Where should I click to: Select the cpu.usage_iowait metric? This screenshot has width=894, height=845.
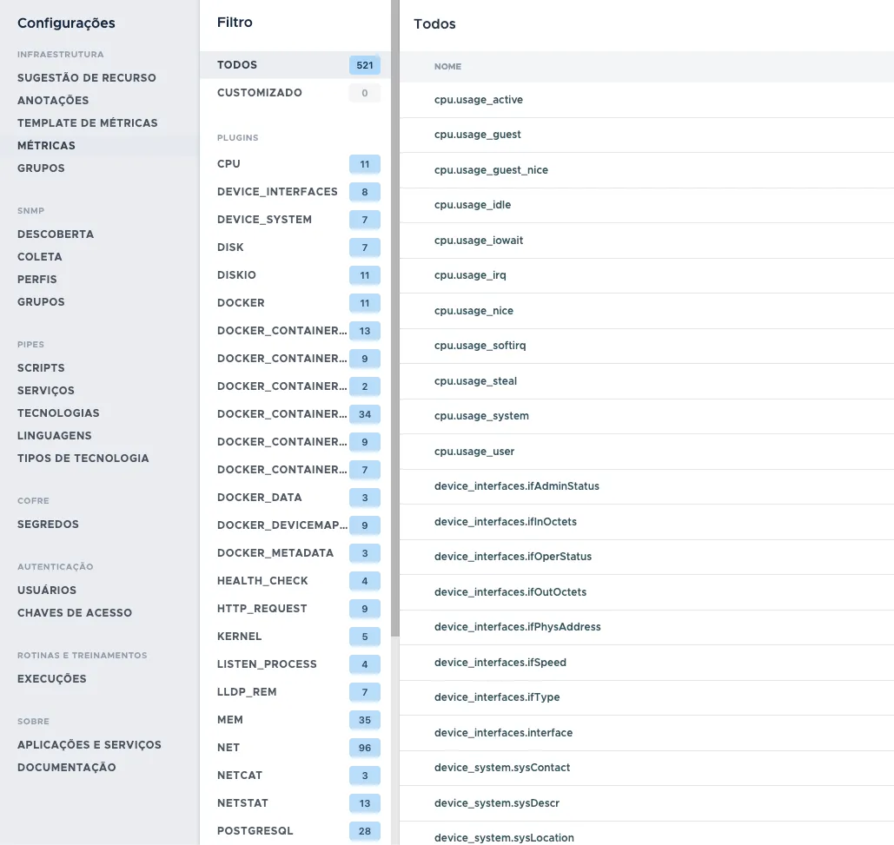coord(646,241)
